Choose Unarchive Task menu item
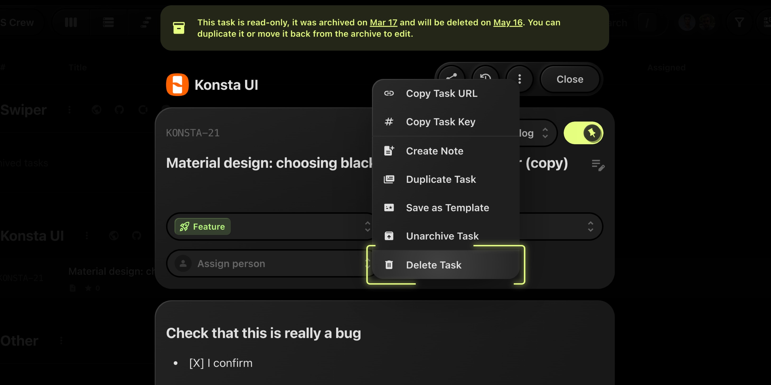 coord(442,236)
